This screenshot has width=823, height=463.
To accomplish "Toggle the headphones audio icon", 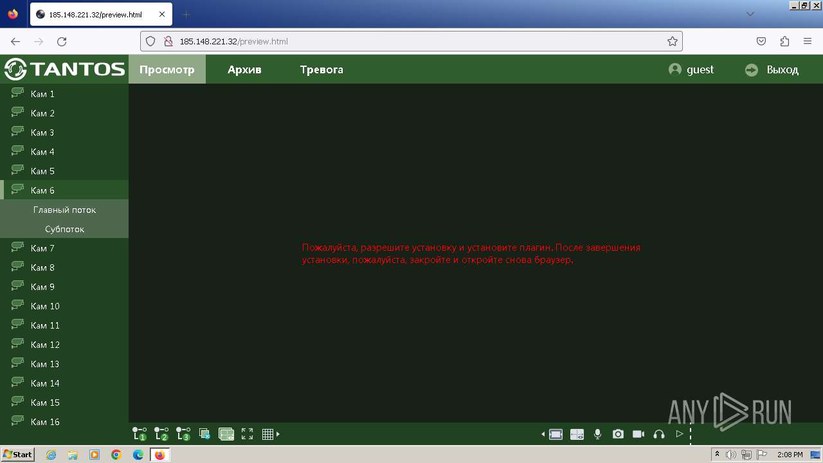I will coord(658,434).
